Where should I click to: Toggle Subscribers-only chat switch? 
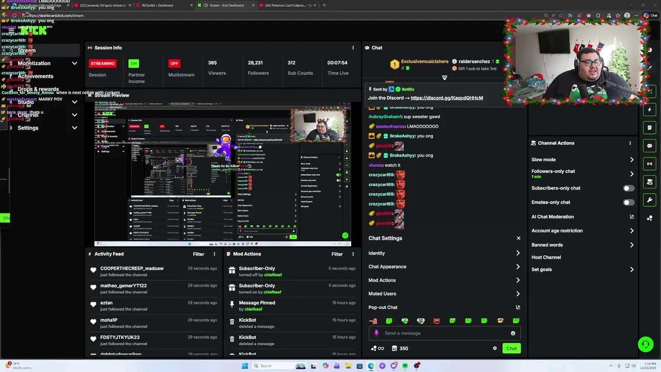628,189
